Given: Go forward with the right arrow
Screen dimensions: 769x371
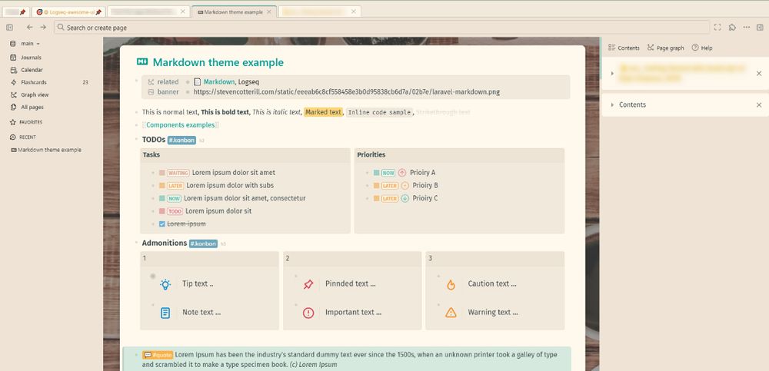Looking at the screenshot, I should [43, 28].
